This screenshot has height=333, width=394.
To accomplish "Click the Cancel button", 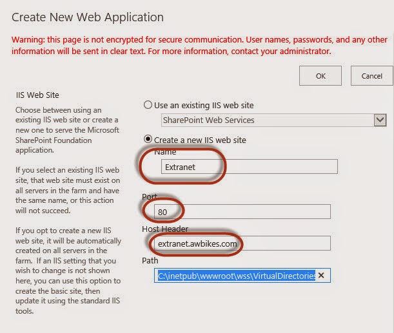I will 372,76.
